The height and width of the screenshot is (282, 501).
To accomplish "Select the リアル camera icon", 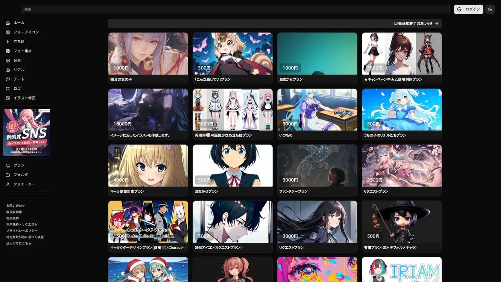I will click(8, 70).
